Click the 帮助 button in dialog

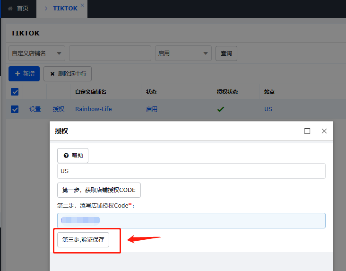pyautogui.click(x=73, y=156)
